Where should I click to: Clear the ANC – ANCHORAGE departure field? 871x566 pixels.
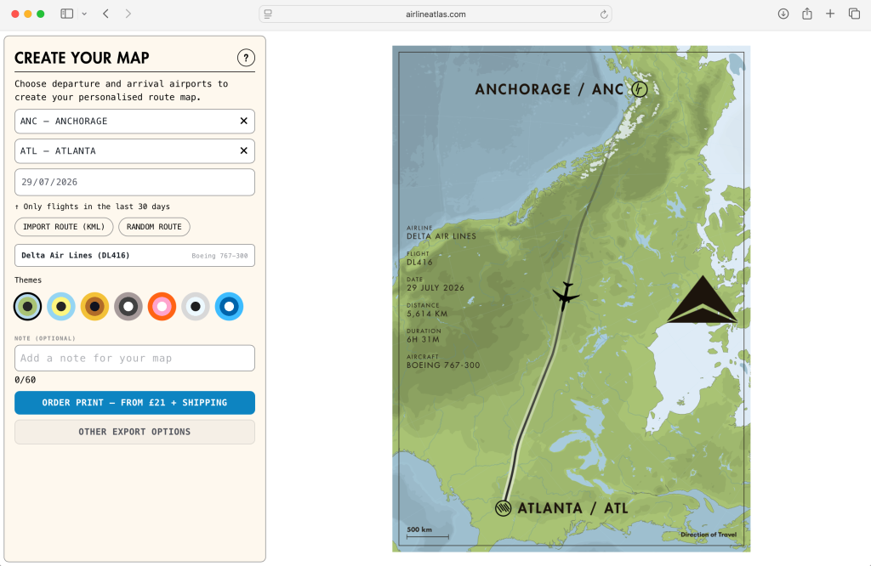[x=243, y=121]
